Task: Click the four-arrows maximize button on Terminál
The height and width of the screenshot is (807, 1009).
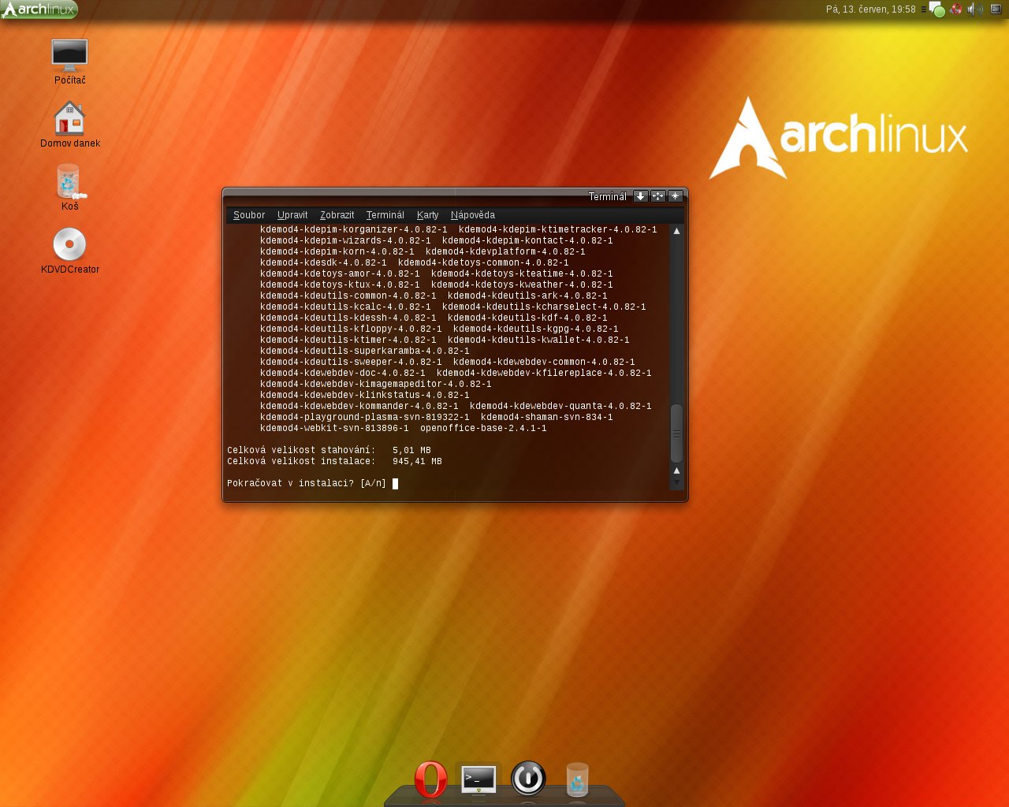Action: (x=658, y=196)
